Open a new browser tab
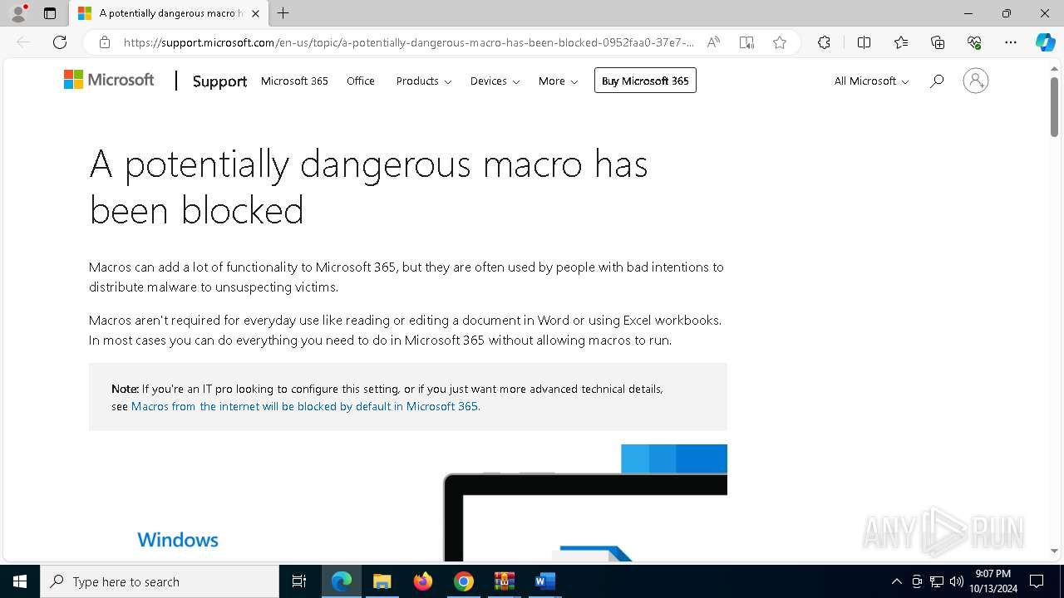The height and width of the screenshot is (598, 1064). (x=283, y=13)
